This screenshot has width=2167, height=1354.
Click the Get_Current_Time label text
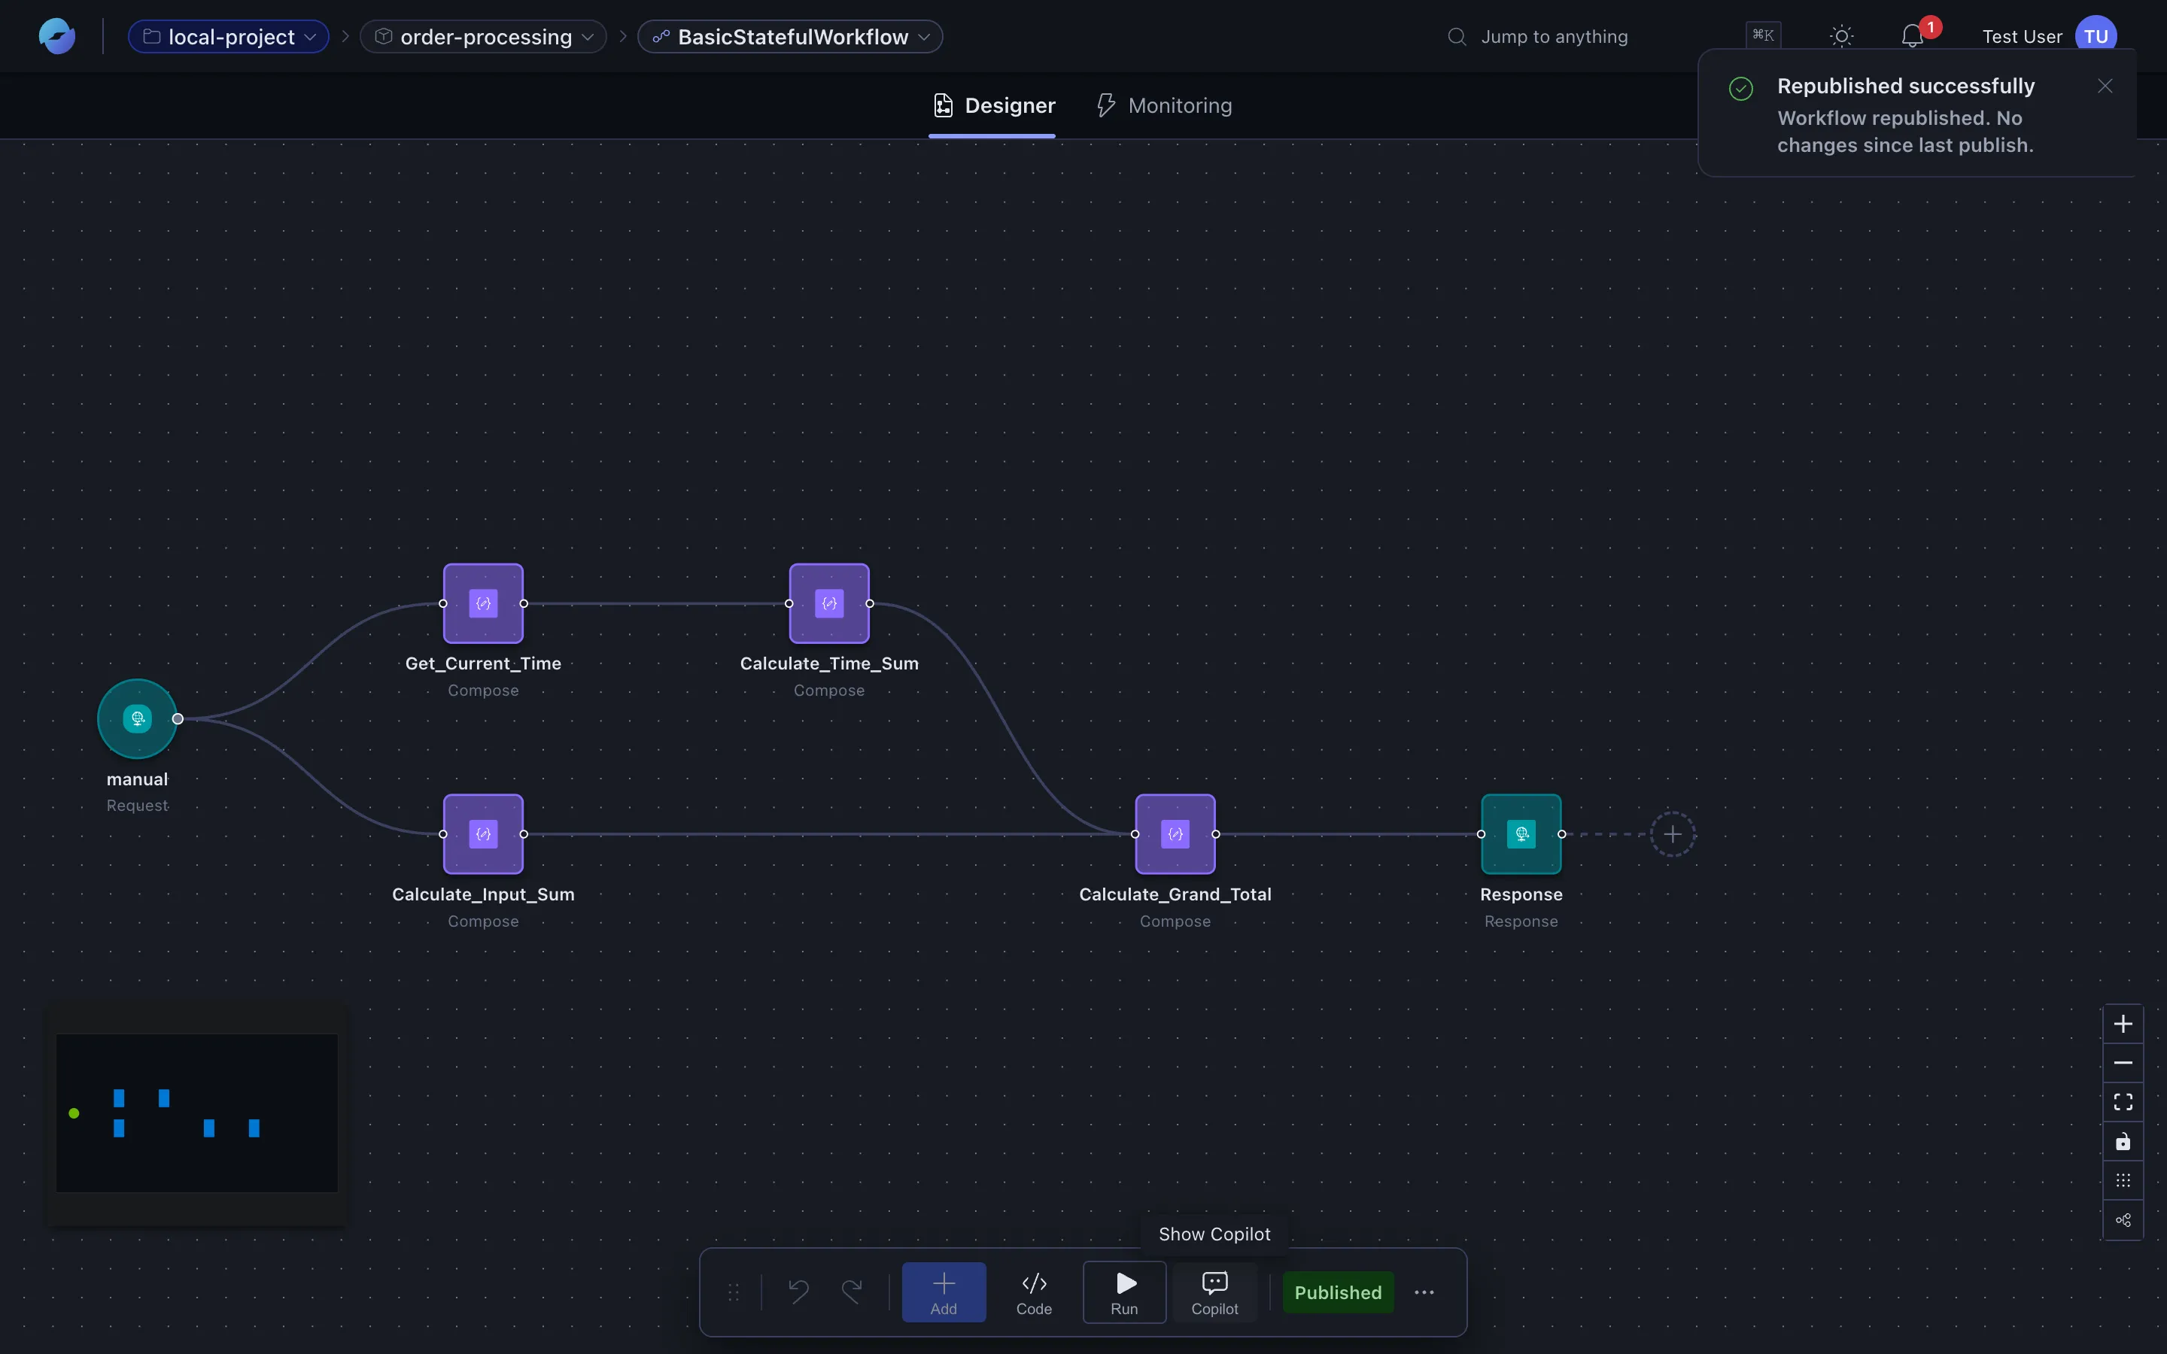(484, 663)
